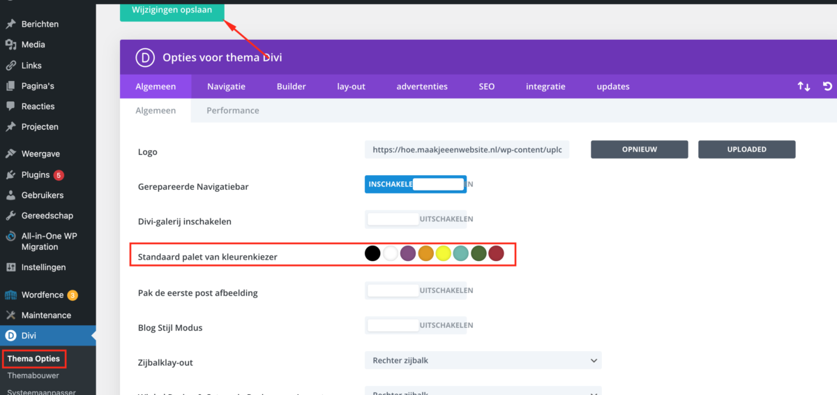Click Wijzigingen opslaan button

172,10
